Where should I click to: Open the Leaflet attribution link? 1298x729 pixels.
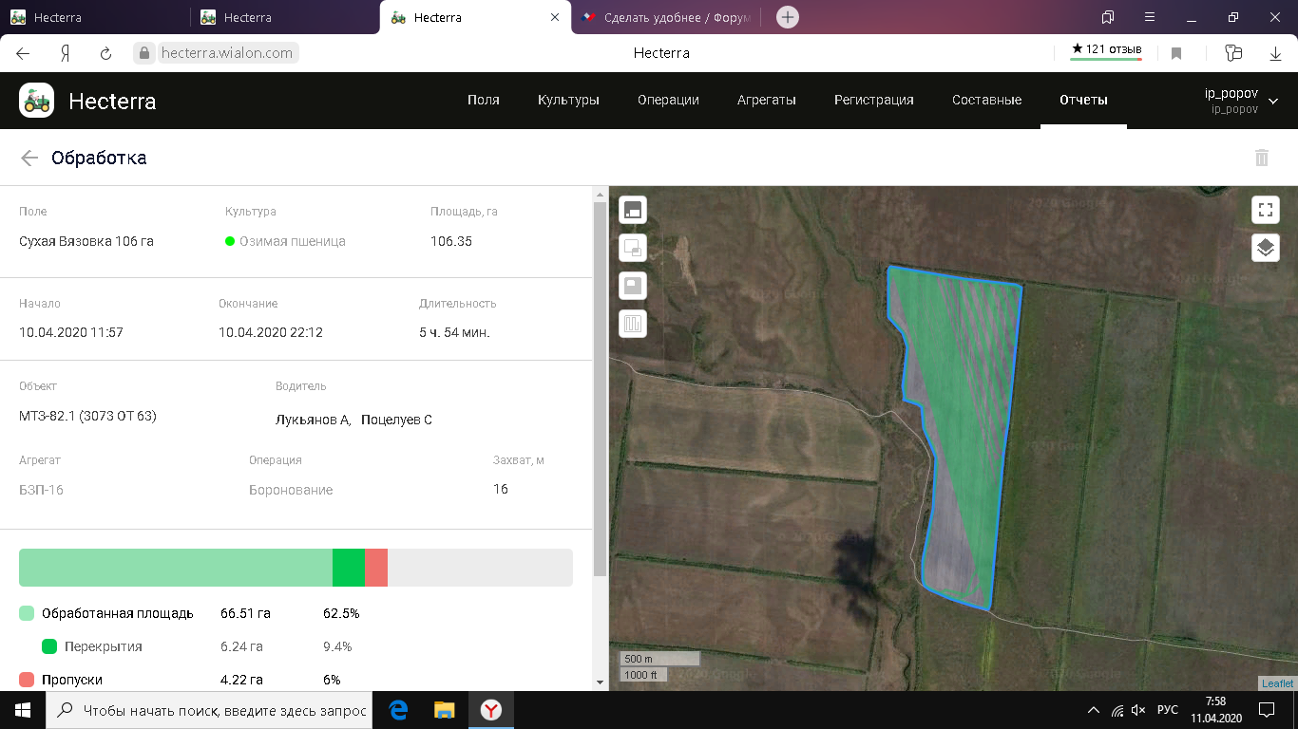pyautogui.click(x=1277, y=683)
